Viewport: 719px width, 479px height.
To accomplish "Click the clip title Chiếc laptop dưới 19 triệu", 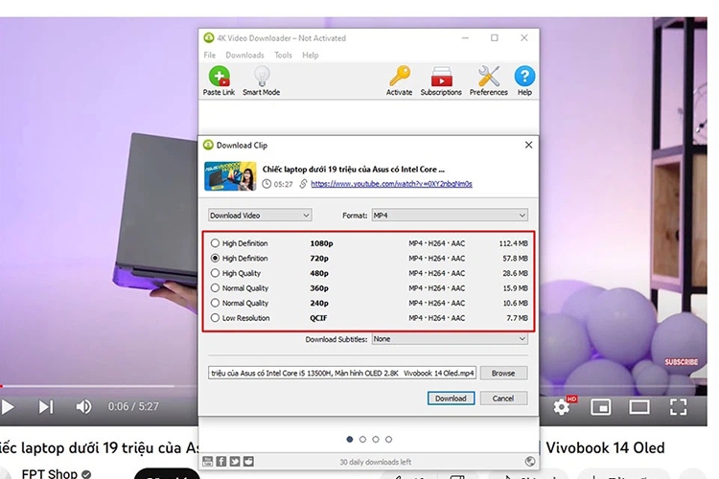I will pos(353,170).
